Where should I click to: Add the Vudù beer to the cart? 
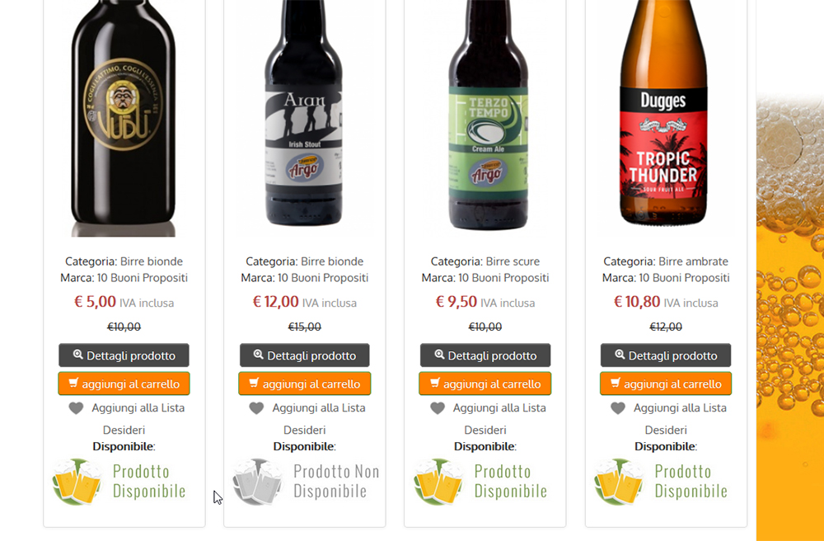pyautogui.click(x=124, y=383)
